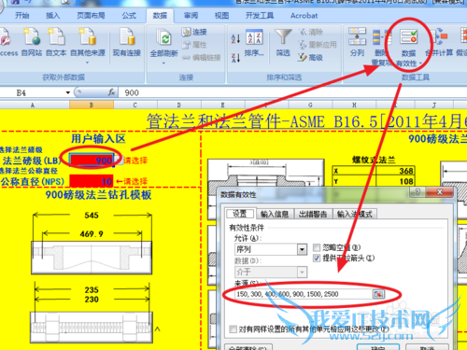
Task: Open the 插入 ribbon tab
Action: 52,16
